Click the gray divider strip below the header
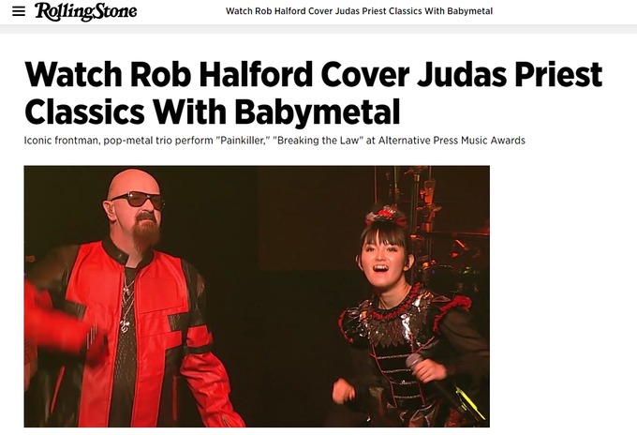 tap(318, 29)
